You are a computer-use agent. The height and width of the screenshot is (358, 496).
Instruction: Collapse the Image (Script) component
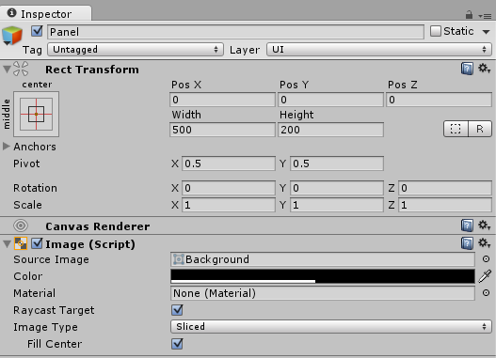coord(7,243)
